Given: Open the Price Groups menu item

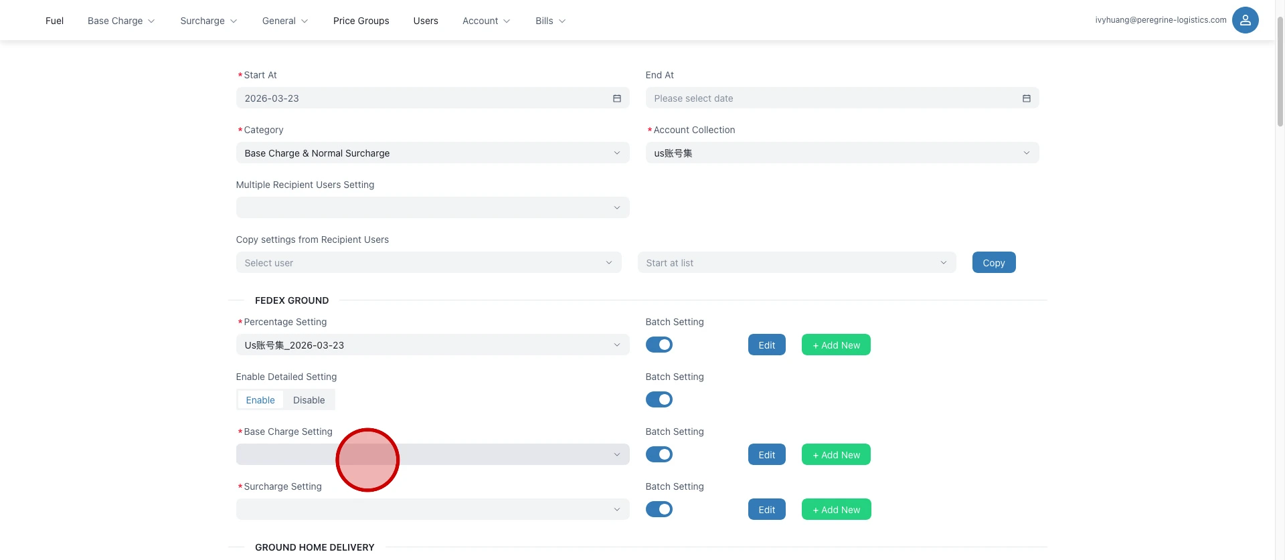Looking at the screenshot, I should pos(361,21).
